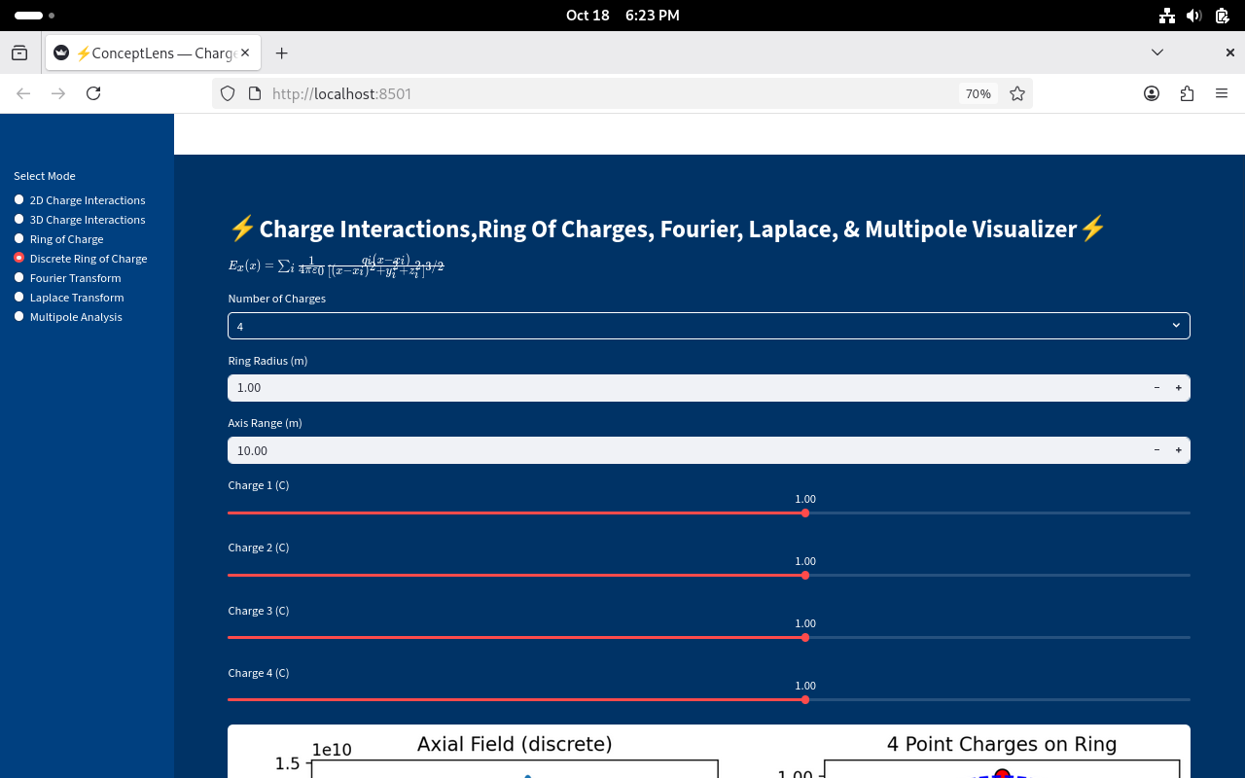The width and height of the screenshot is (1245, 778).
Task: Select 3D Charge Interactions mode
Action: [x=80, y=220]
